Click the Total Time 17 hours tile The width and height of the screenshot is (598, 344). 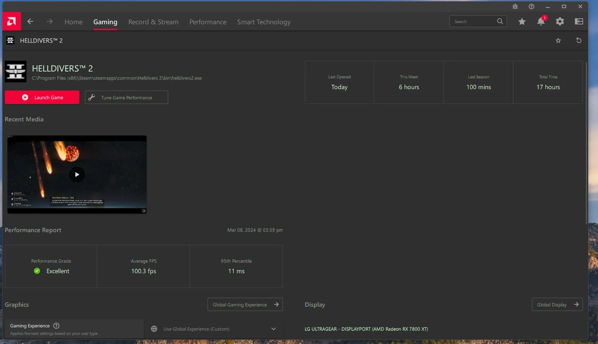pyautogui.click(x=548, y=82)
